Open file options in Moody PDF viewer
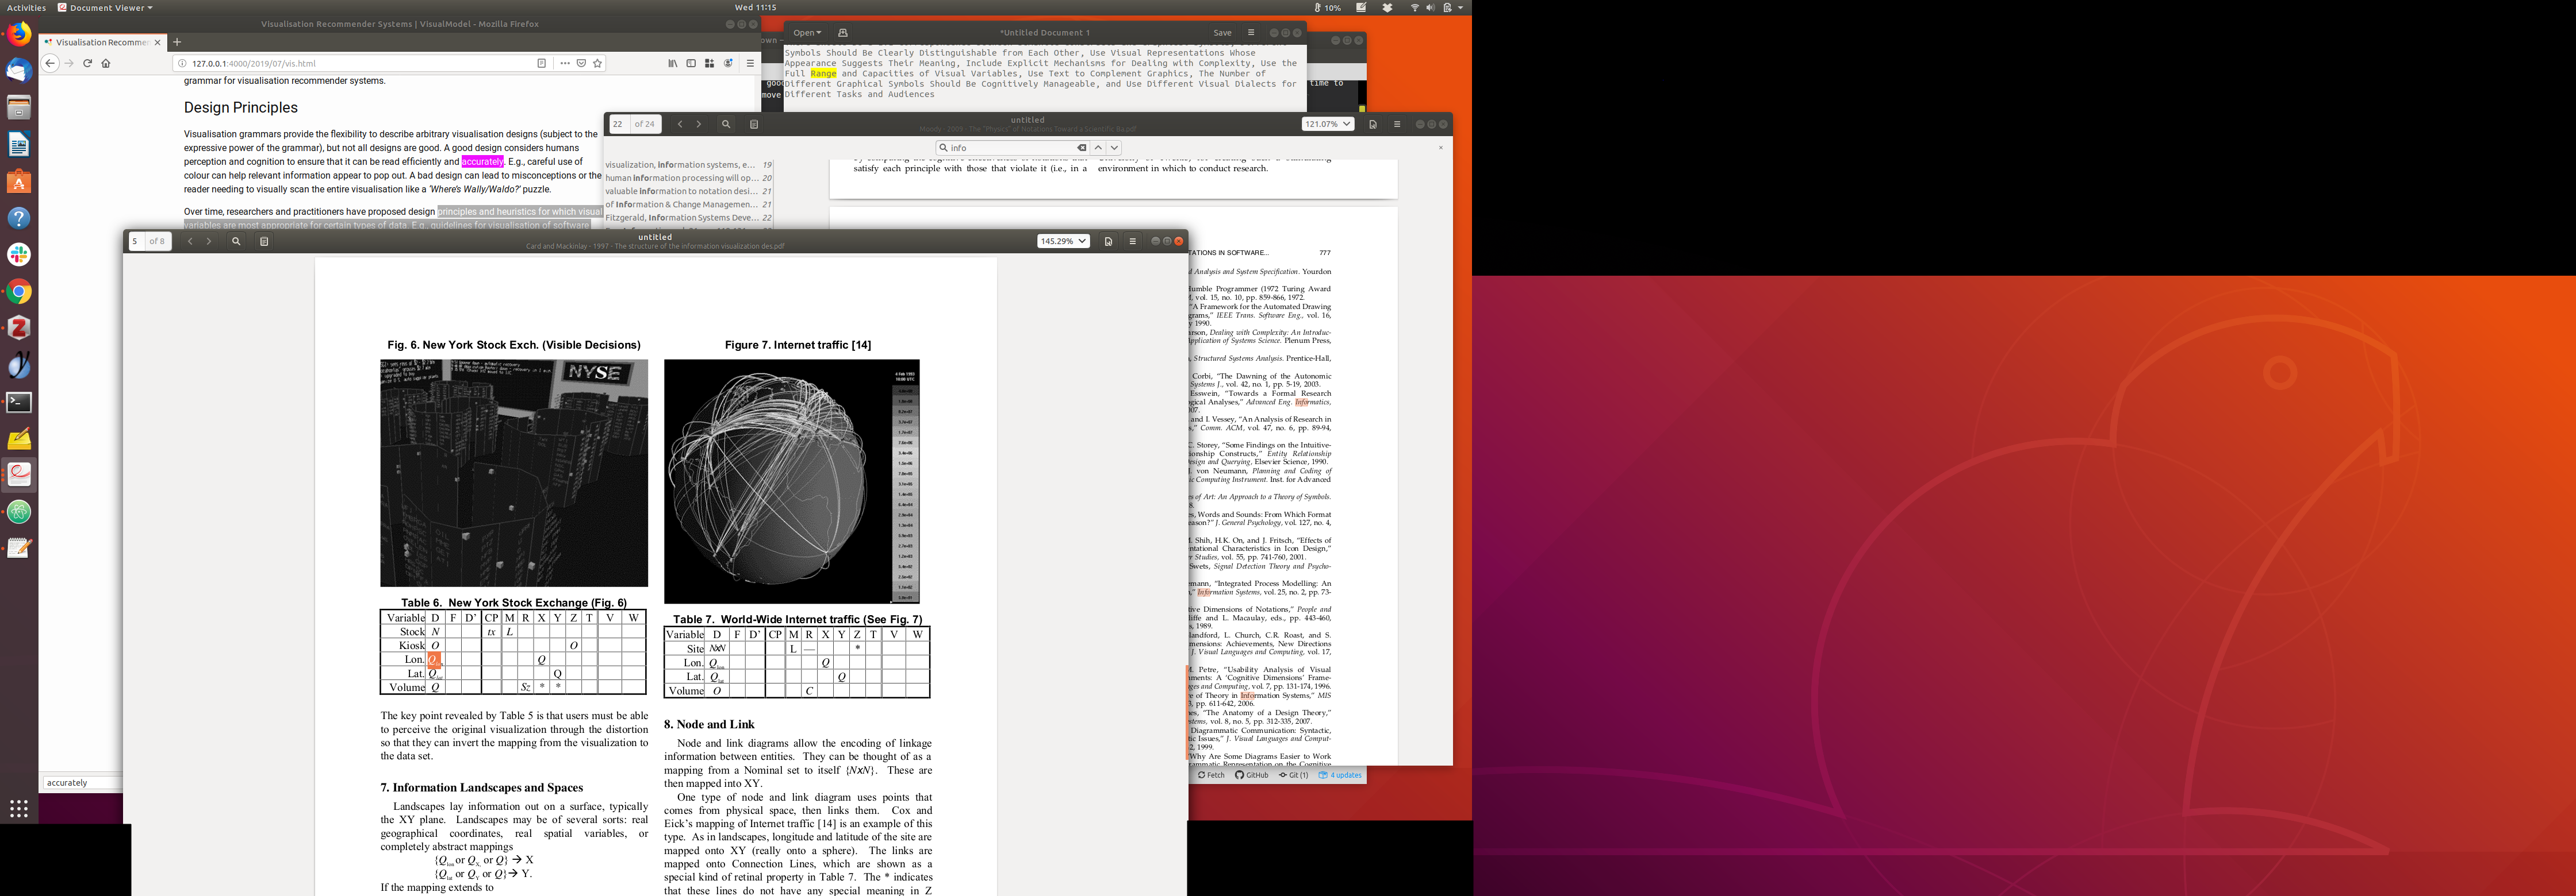This screenshot has width=2576, height=896. (x=1396, y=124)
